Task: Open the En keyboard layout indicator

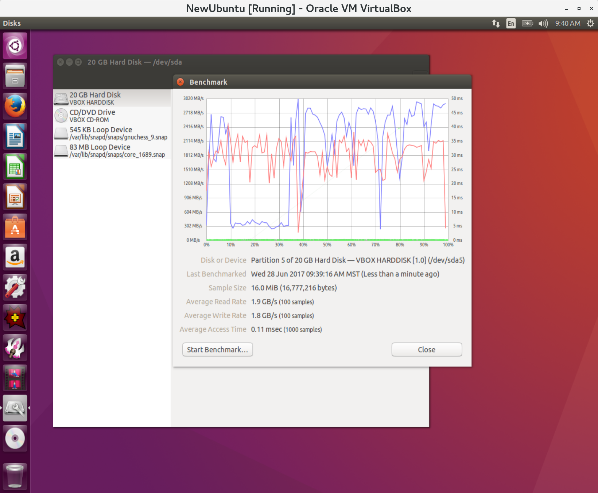Action: click(511, 23)
